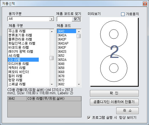This screenshot has height=125, width=149.
Task: Click the category list scroll-up arrow
Action: click(52, 31)
